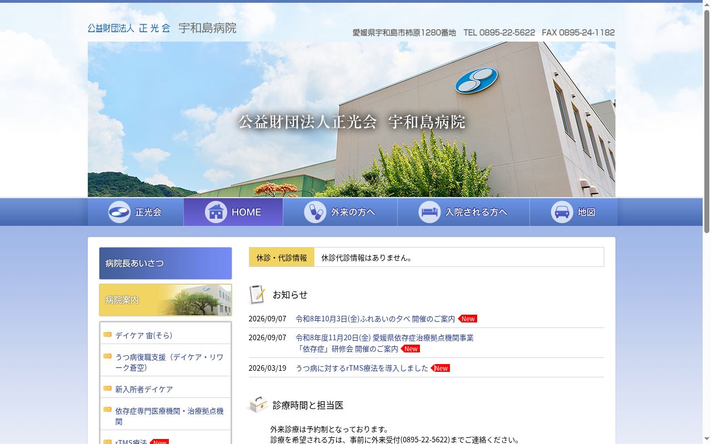
Task: Click the date 2026/03/19
Action: point(267,368)
